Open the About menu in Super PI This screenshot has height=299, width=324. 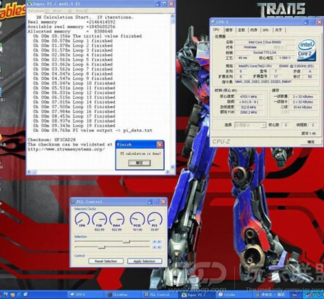click(x=57, y=10)
